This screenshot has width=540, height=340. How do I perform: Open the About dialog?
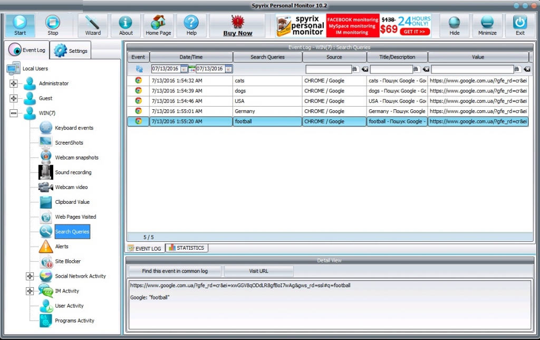tap(126, 25)
